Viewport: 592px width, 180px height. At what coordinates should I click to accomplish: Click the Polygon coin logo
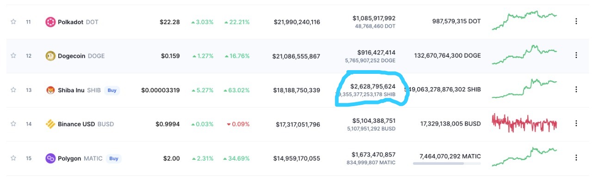pos(50,158)
